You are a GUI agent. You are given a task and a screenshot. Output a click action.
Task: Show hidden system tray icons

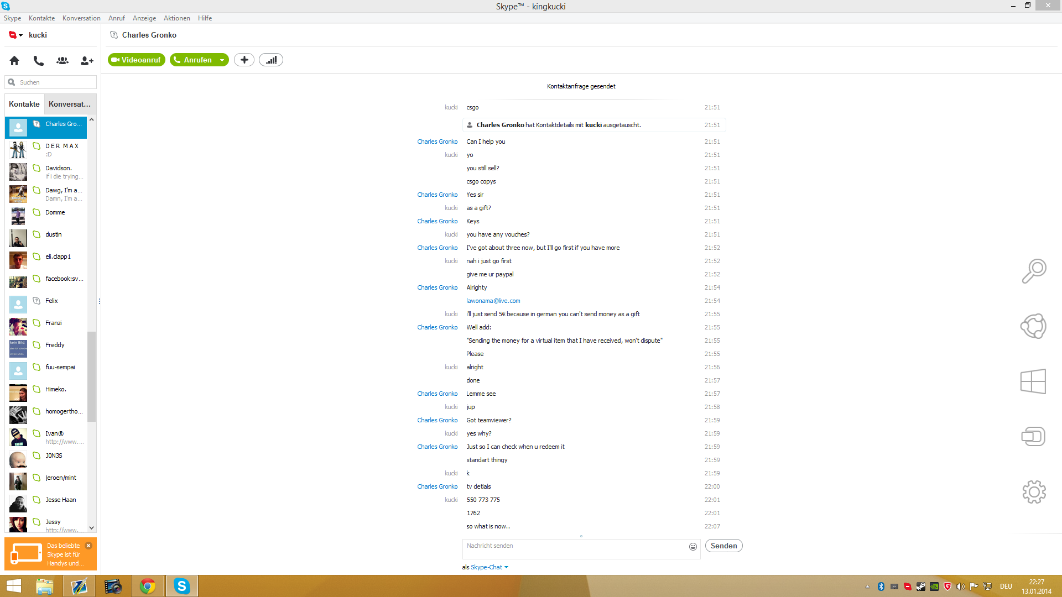pyautogui.click(x=867, y=586)
